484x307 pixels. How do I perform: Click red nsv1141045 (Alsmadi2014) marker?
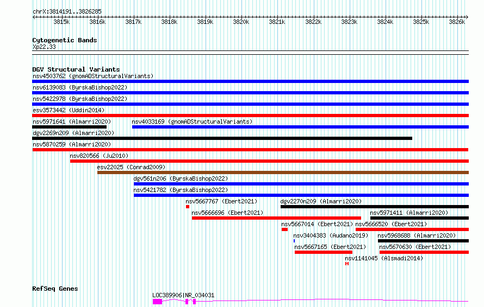(347, 264)
